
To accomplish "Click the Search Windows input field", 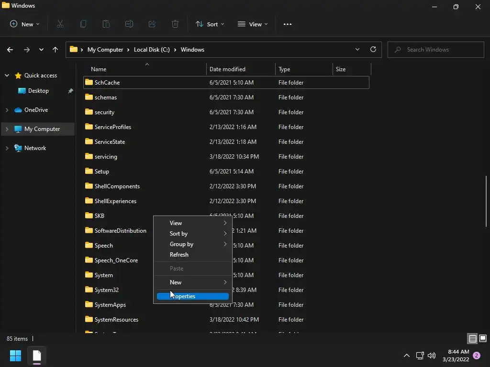I will [x=435, y=50].
